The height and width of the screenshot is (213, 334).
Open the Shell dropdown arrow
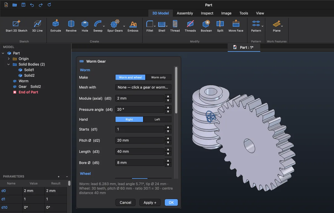tap(167, 26)
